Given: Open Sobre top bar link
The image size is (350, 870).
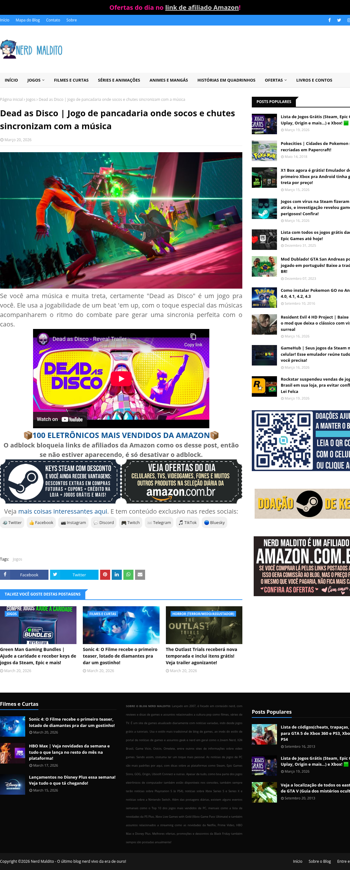Looking at the screenshot, I should click(71, 20).
